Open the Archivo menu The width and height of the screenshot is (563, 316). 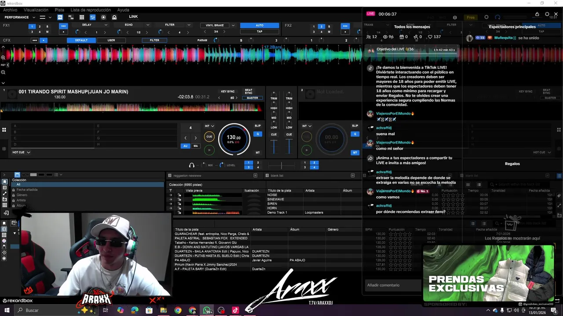coord(10,10)
